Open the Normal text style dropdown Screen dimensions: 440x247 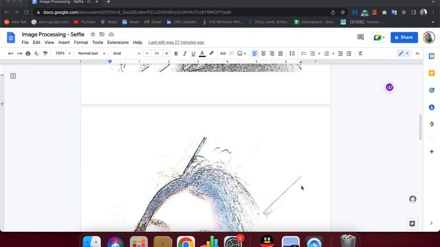pyautogui.click(x=91, y=54)
